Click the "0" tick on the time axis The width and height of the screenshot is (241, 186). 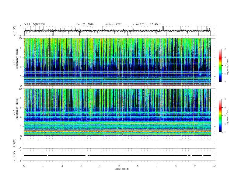24,166
